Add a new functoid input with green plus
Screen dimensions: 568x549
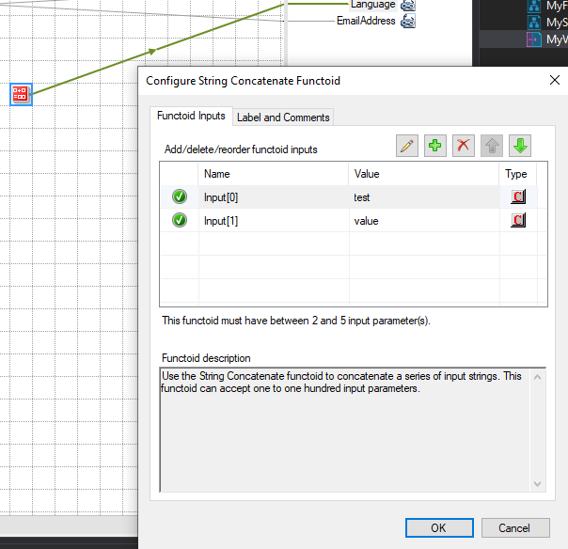[435, 146]
